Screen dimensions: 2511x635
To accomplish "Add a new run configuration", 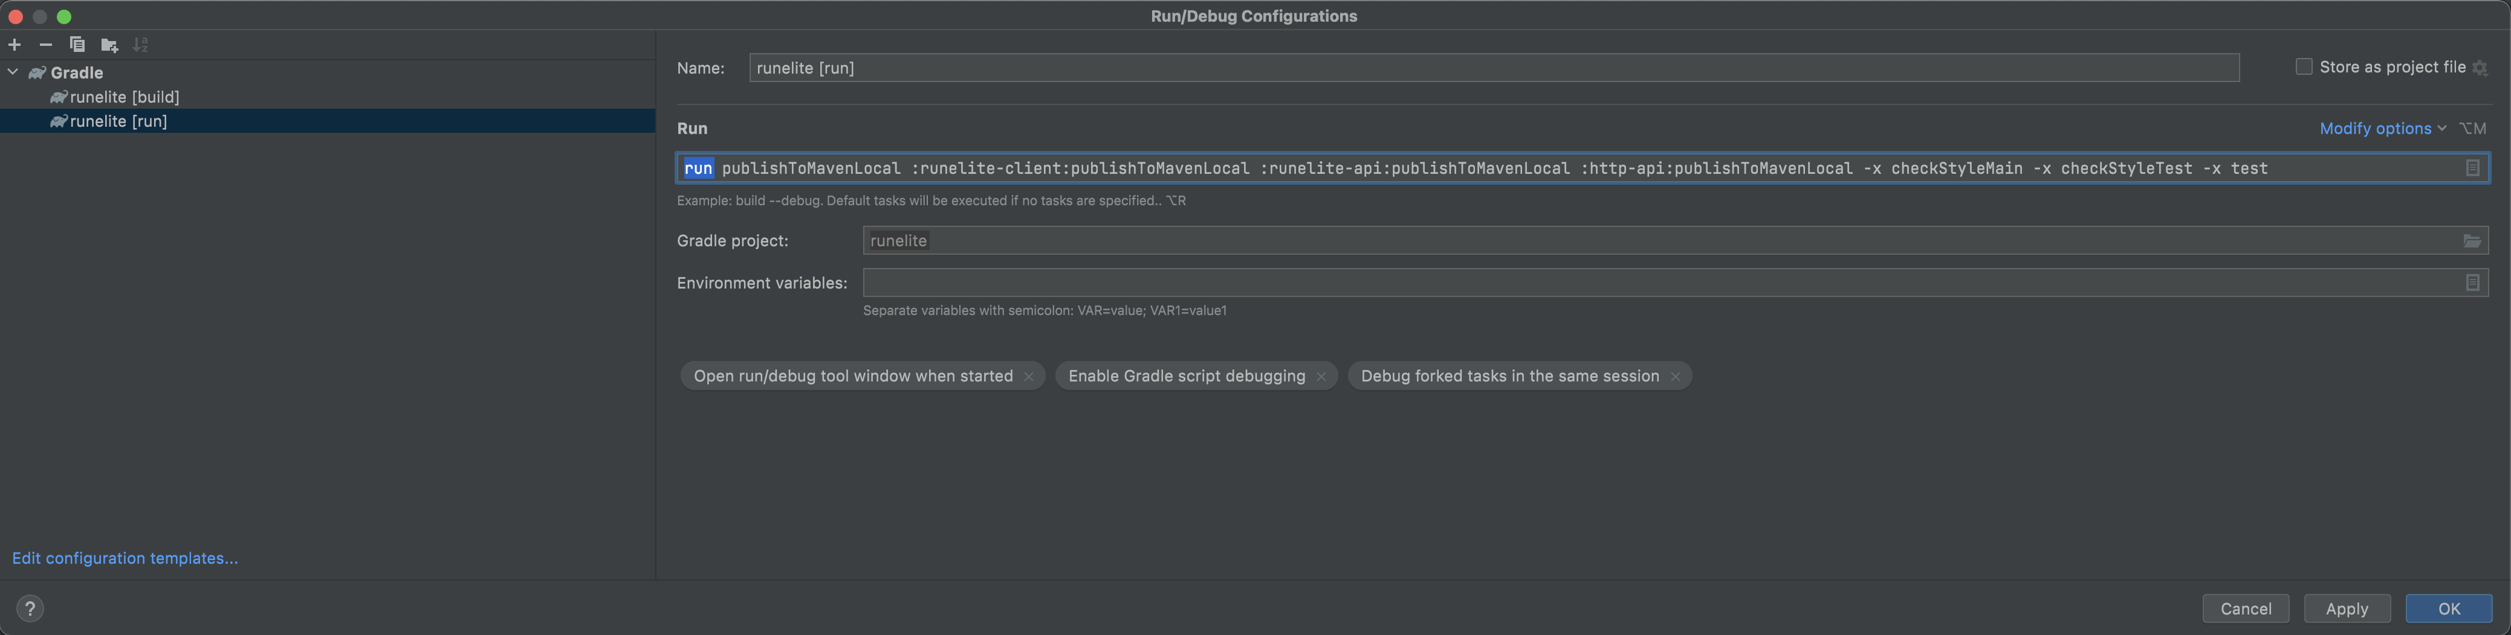I will (15, 45).
